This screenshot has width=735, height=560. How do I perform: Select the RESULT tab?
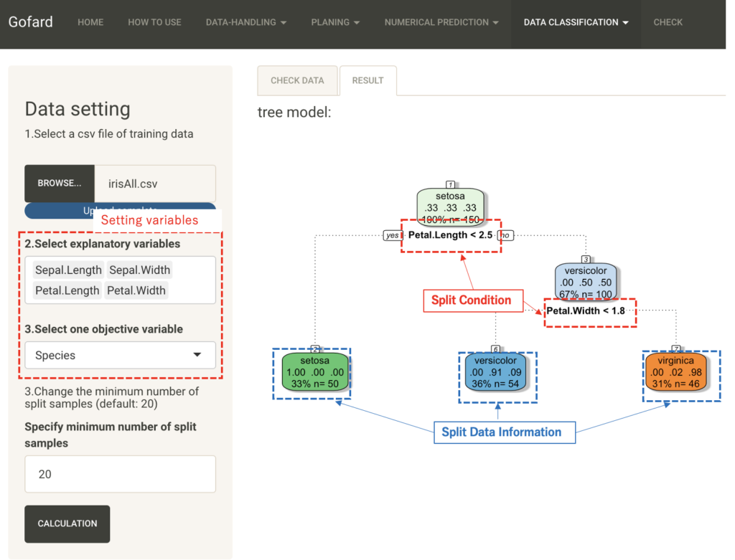coord(367,80)
